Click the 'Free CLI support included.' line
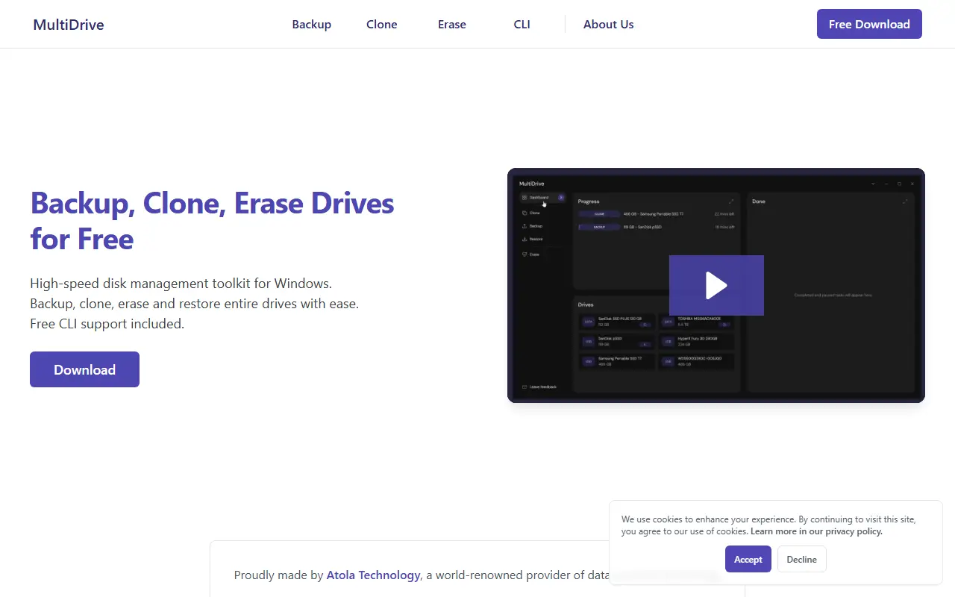 pyautogui.click(x=107, y=324)
